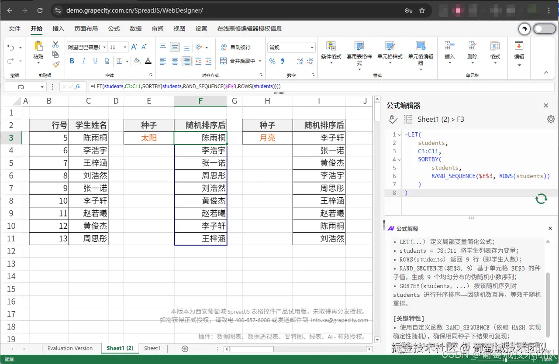559x364 pixels.
Task: Click the Copy icon
Action: click(55, 54)
